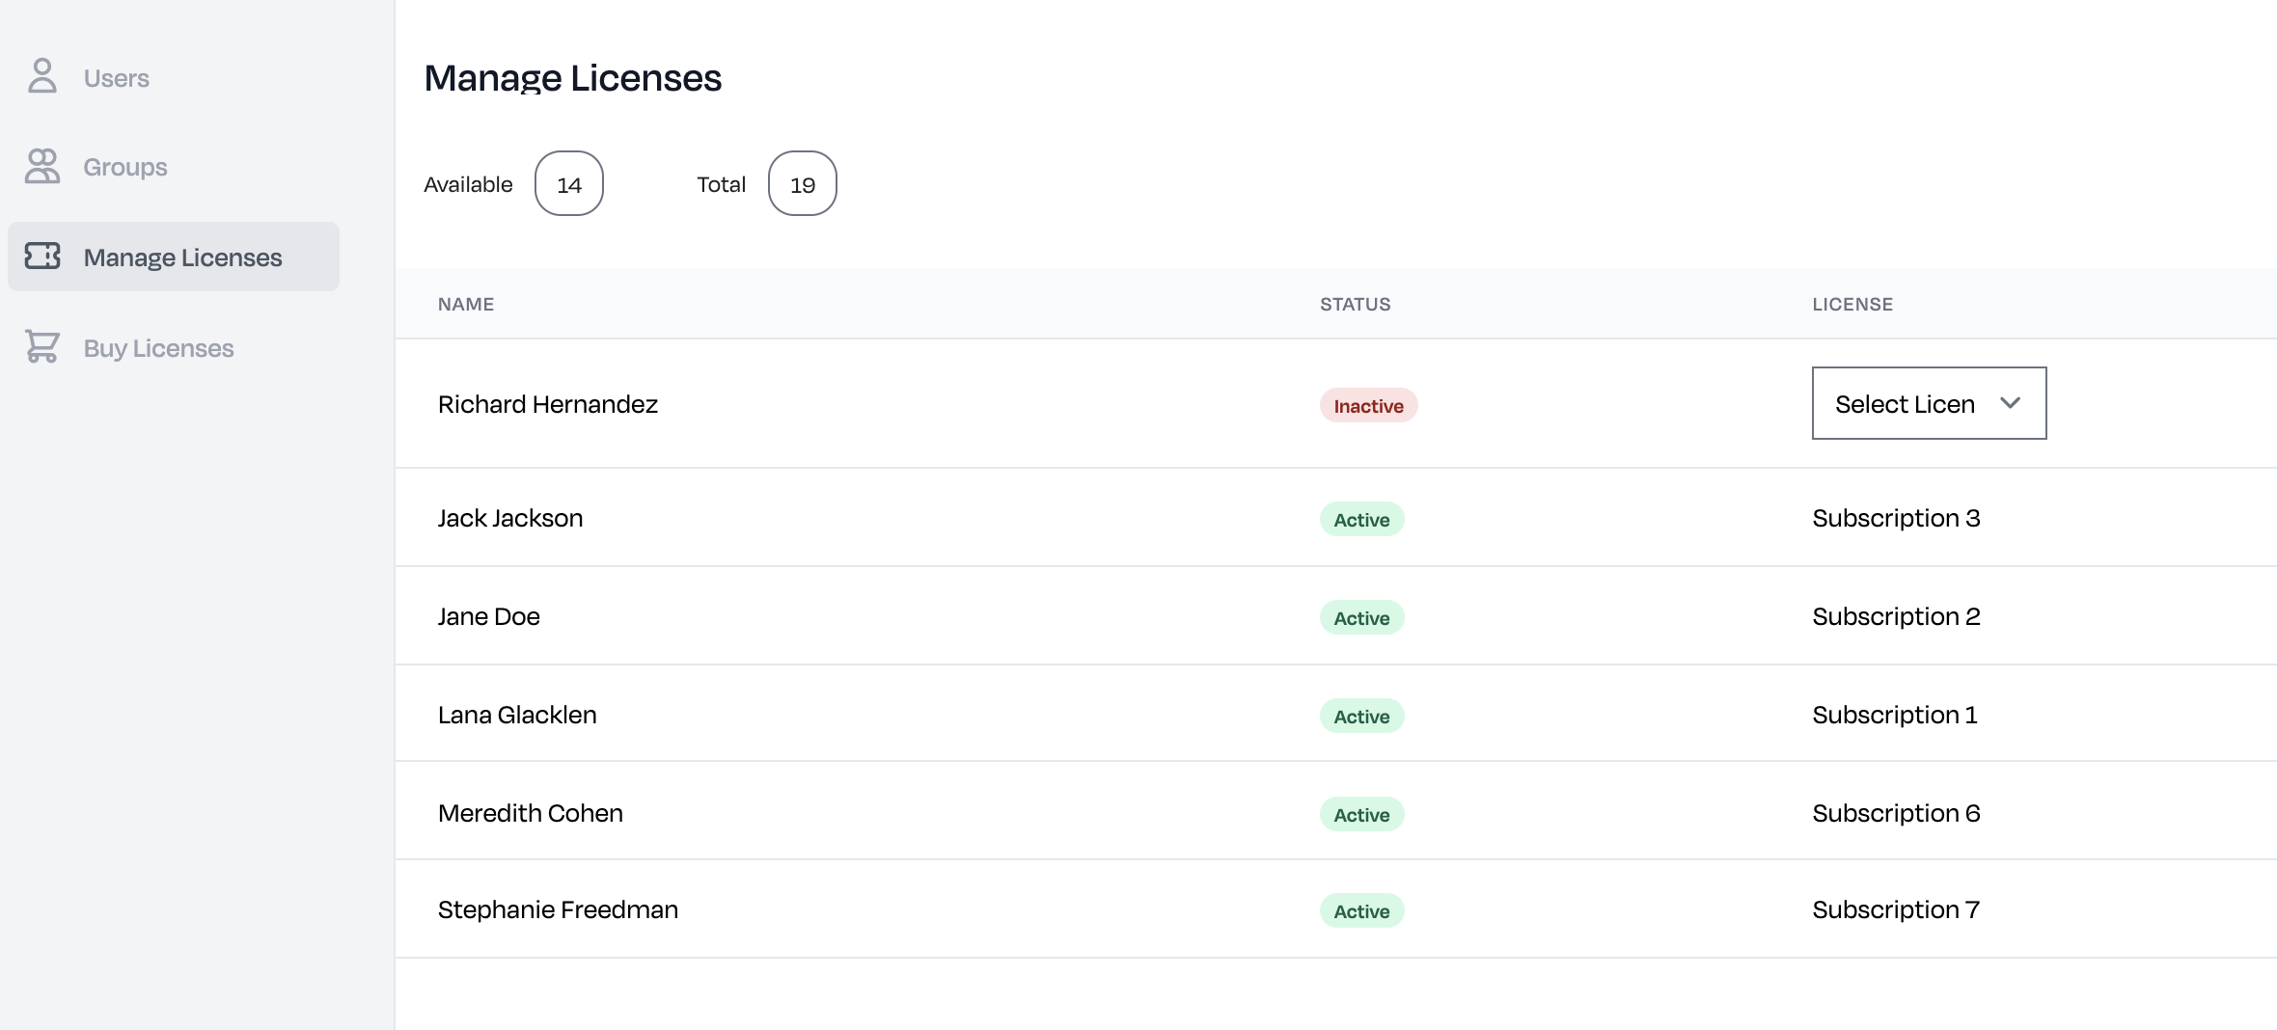Click the Inactive status badge

[1368, 405]
